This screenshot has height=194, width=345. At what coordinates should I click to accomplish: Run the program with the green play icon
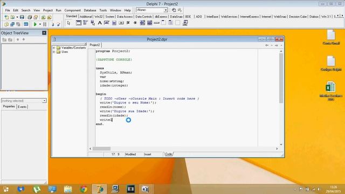[35, 24]
